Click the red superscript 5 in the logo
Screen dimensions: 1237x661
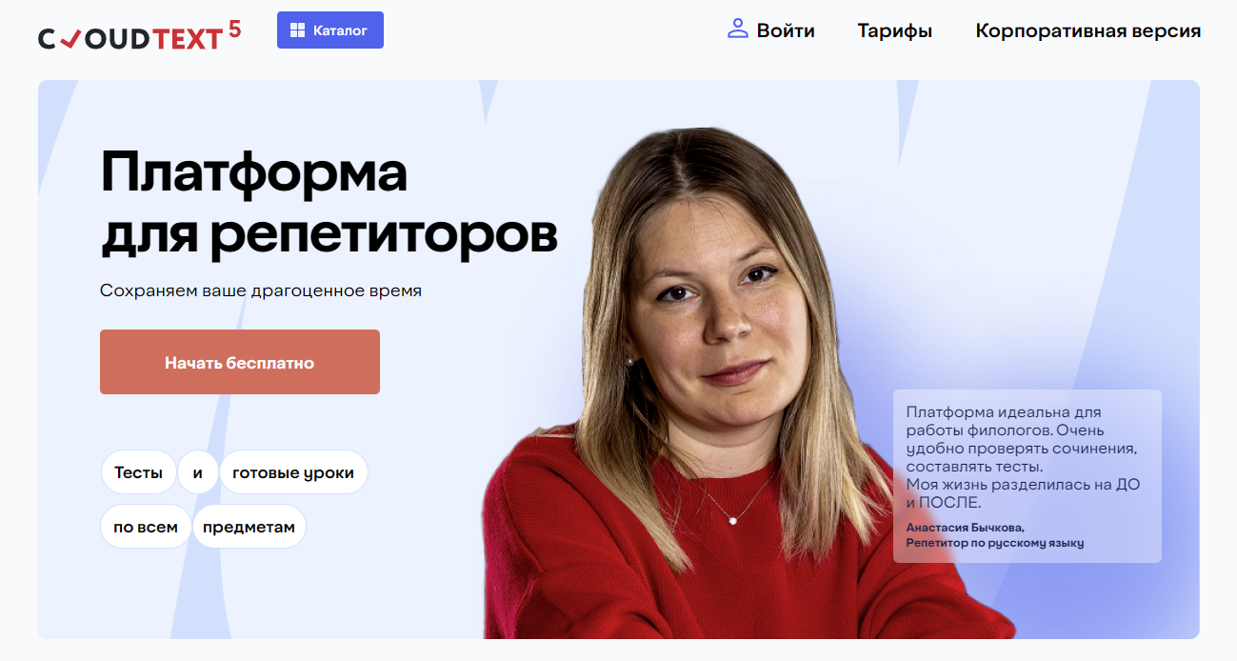(x=234, y=29)
